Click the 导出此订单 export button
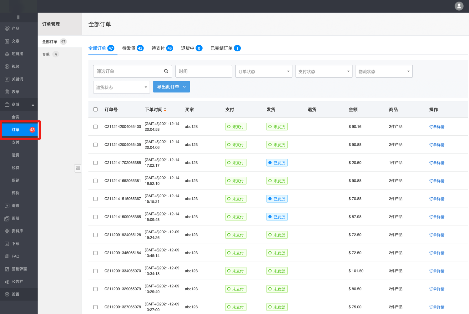 point(171,87)
